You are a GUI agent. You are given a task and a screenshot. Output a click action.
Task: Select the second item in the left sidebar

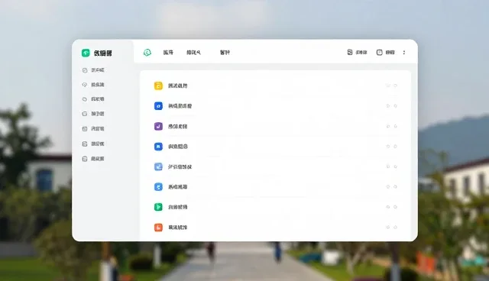[x=93, y=85]
